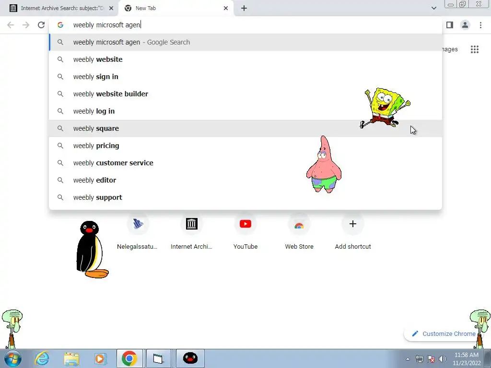Click the Chrome taskbar icon
Image resolution: width=491 pixels, height=368 pixels.
pyautogui.click(x=129, y=358)
